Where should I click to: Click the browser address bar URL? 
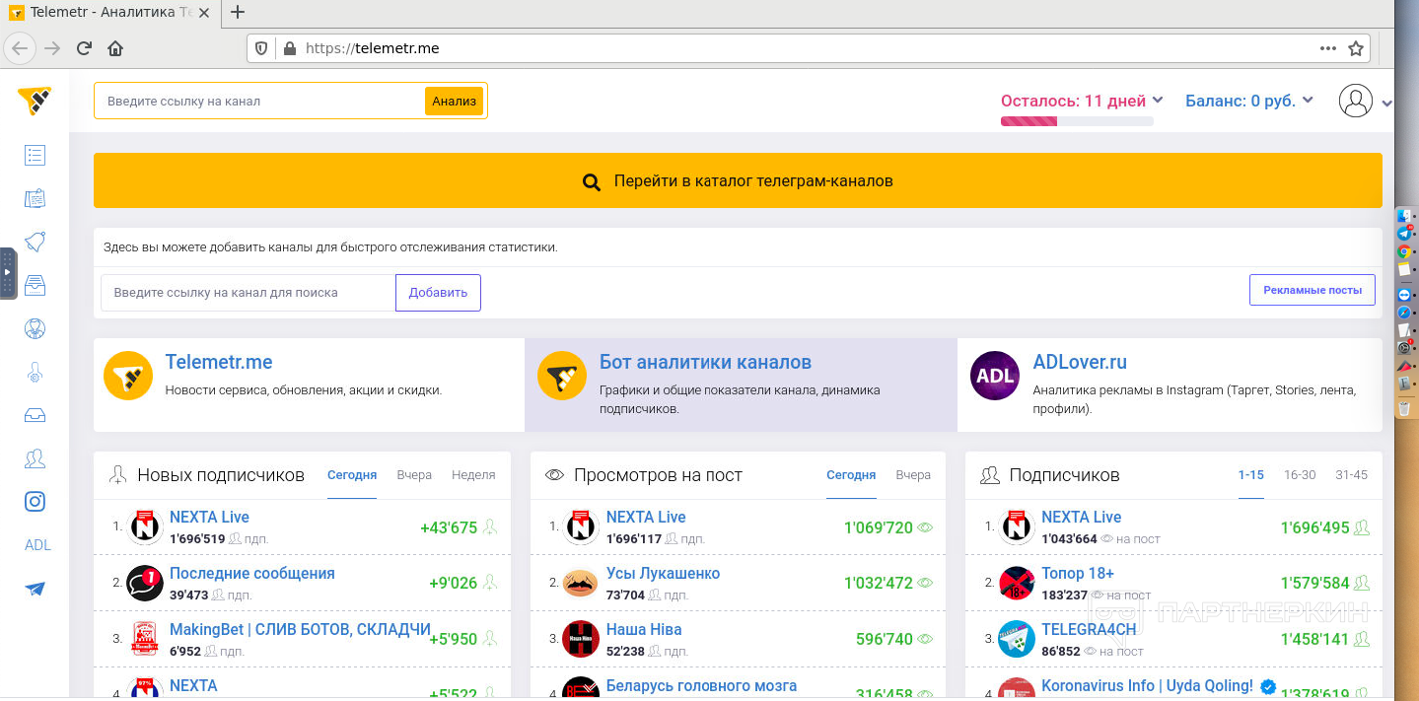373,48
